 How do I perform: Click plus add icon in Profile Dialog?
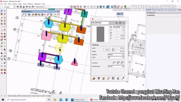coord(124,23)
